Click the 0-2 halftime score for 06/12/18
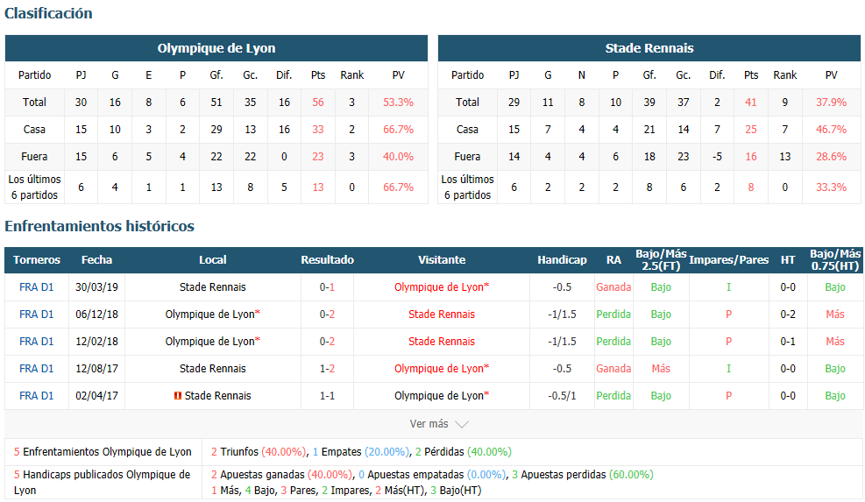The width and height of the screenshot is (865, 502). (788, 314)
